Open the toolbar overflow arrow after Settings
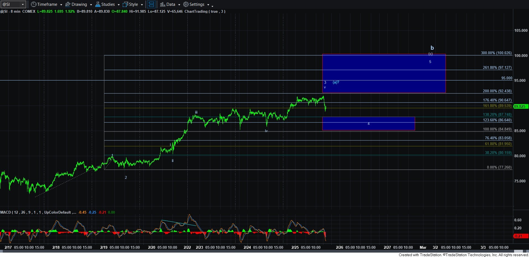Image resolution: width=529 pixels, height=257 pixels. [x=212, y=6]
